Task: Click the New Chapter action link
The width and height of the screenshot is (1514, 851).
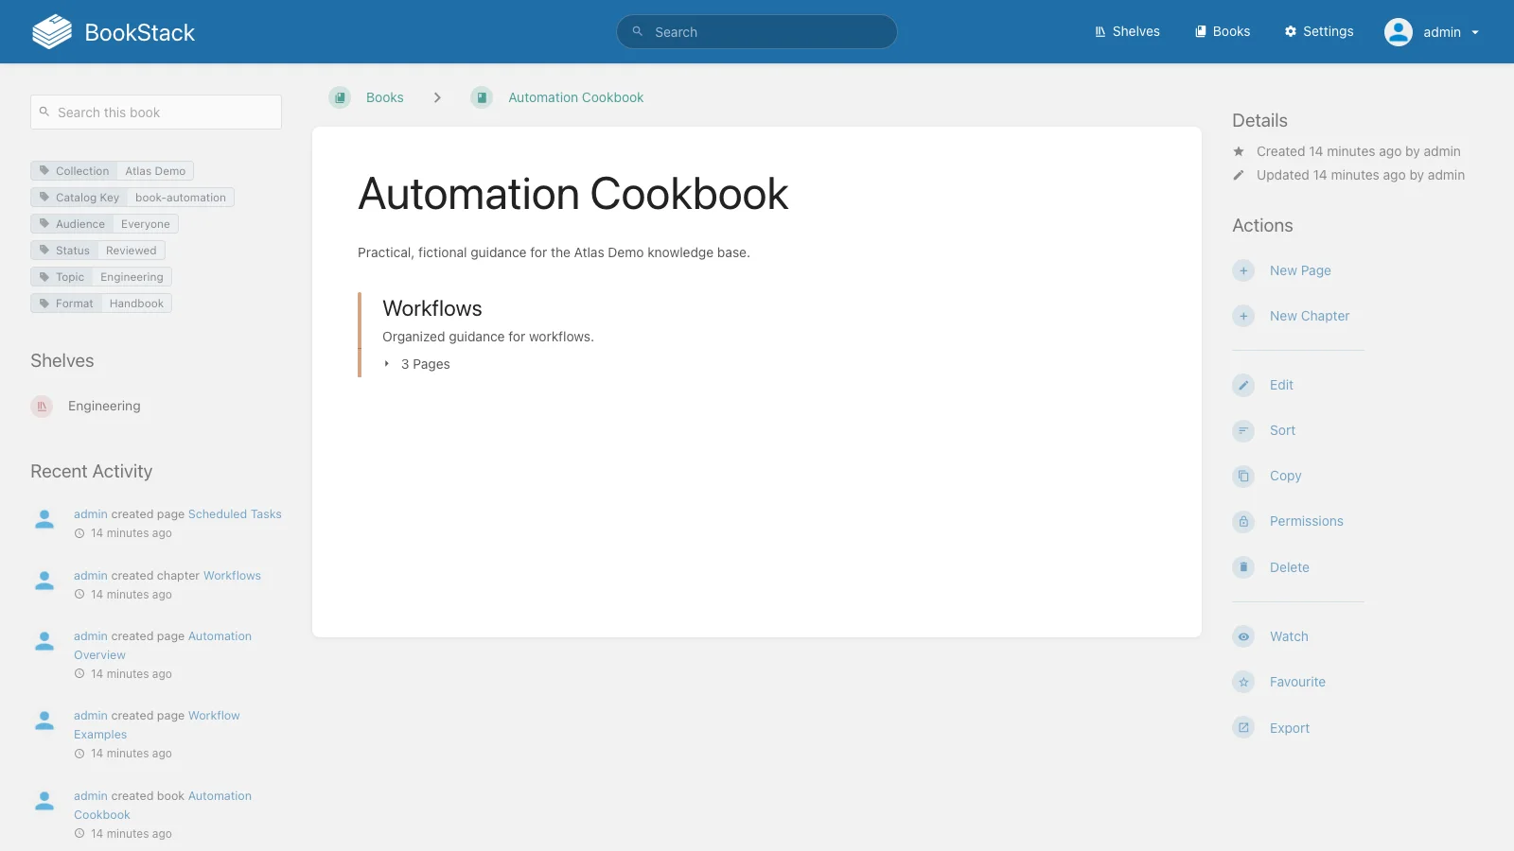Action: (x=1310, y=316)
